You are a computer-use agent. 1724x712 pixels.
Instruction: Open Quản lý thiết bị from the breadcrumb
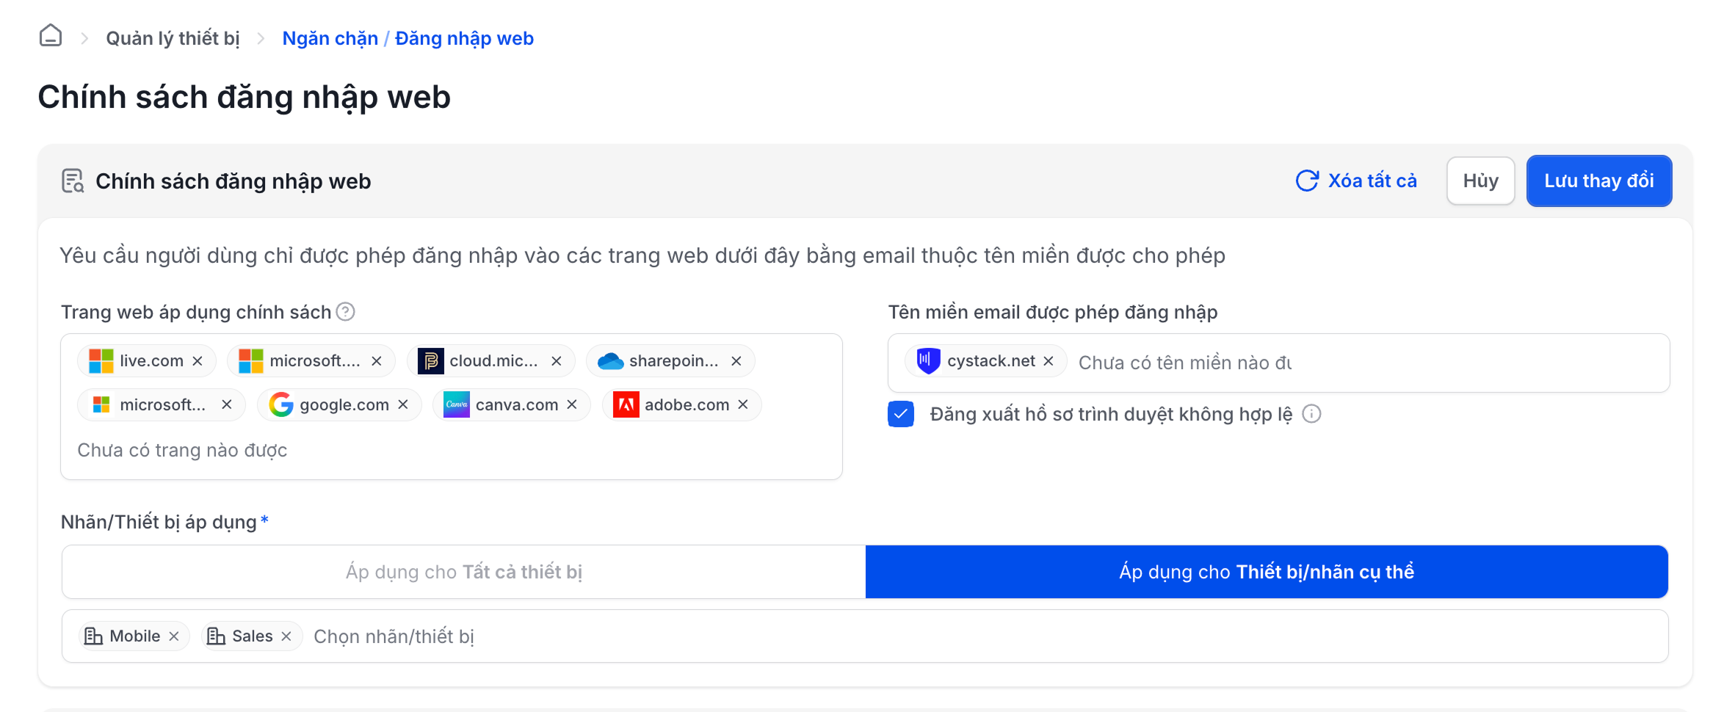coord(173,37)
